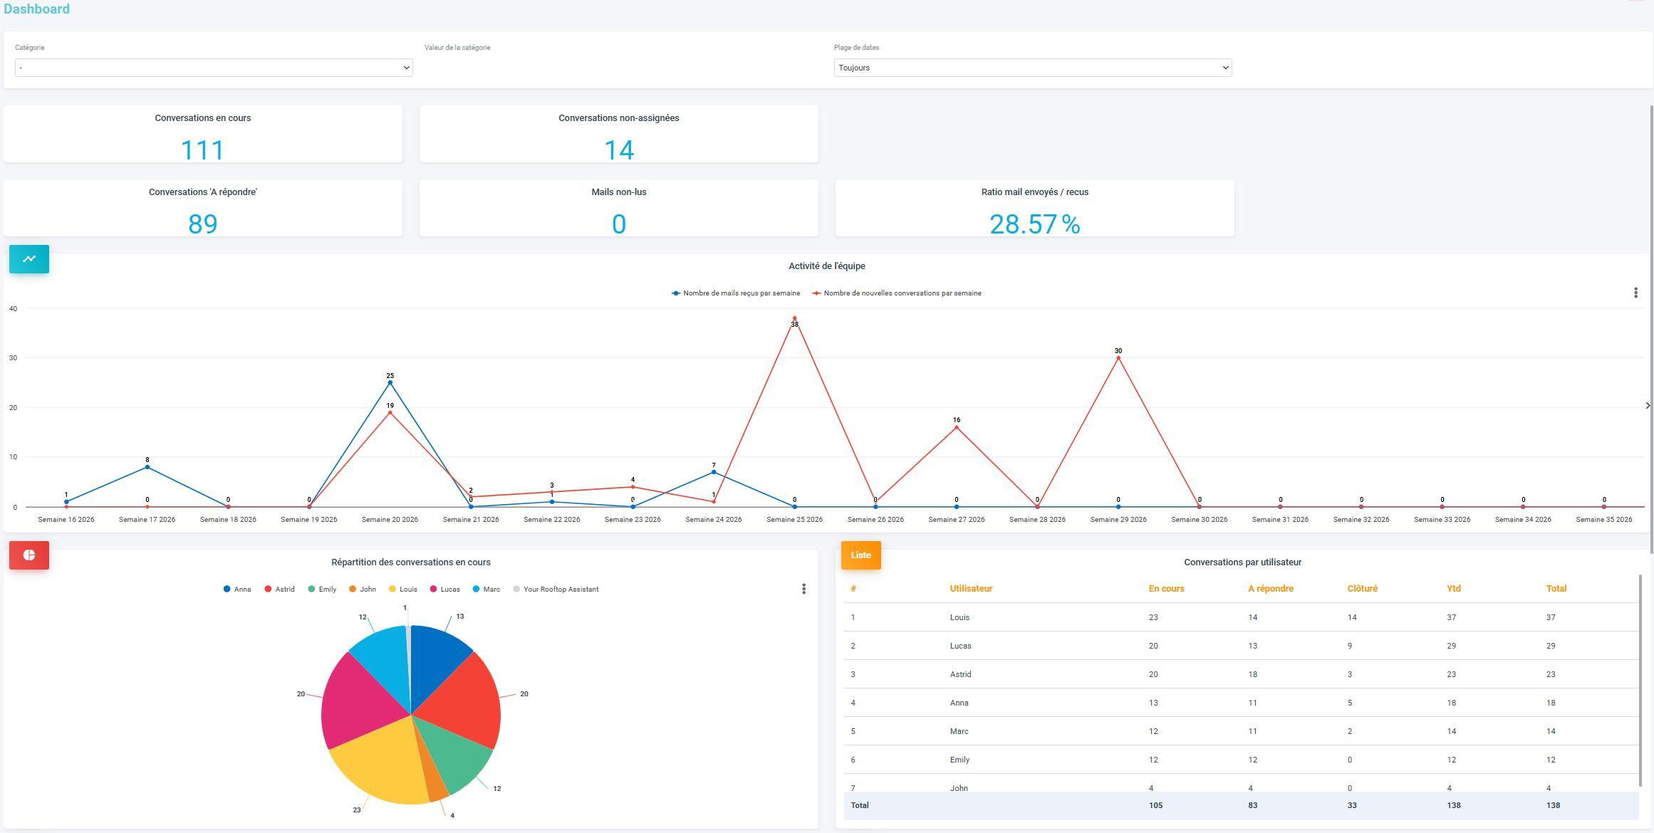Toggle the Lucas legend entry in pie chart
This screenshot has height=833, width=1654.
pos(445,590)
